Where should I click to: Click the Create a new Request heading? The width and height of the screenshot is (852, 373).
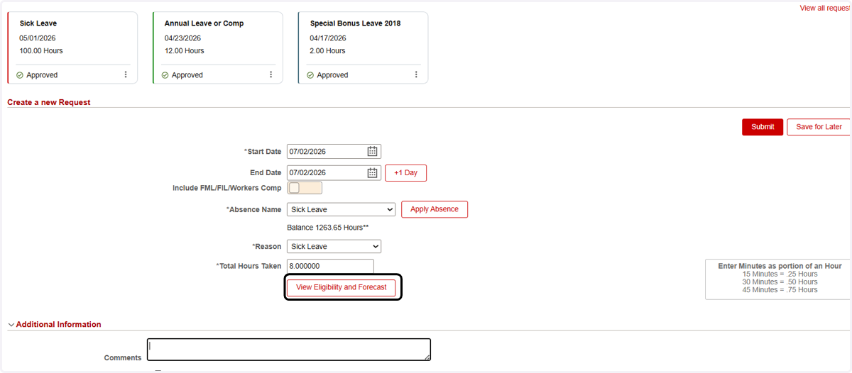point(49,102)
